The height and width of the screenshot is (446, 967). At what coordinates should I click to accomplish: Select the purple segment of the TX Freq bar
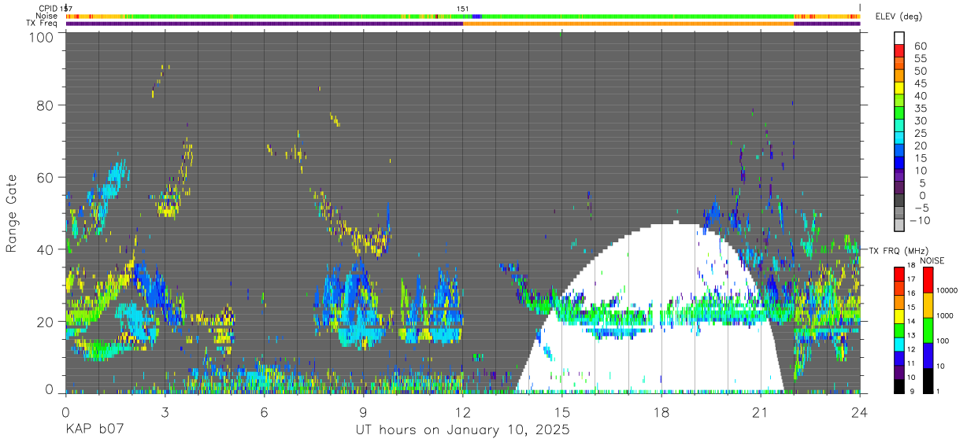tap(264, 24)
